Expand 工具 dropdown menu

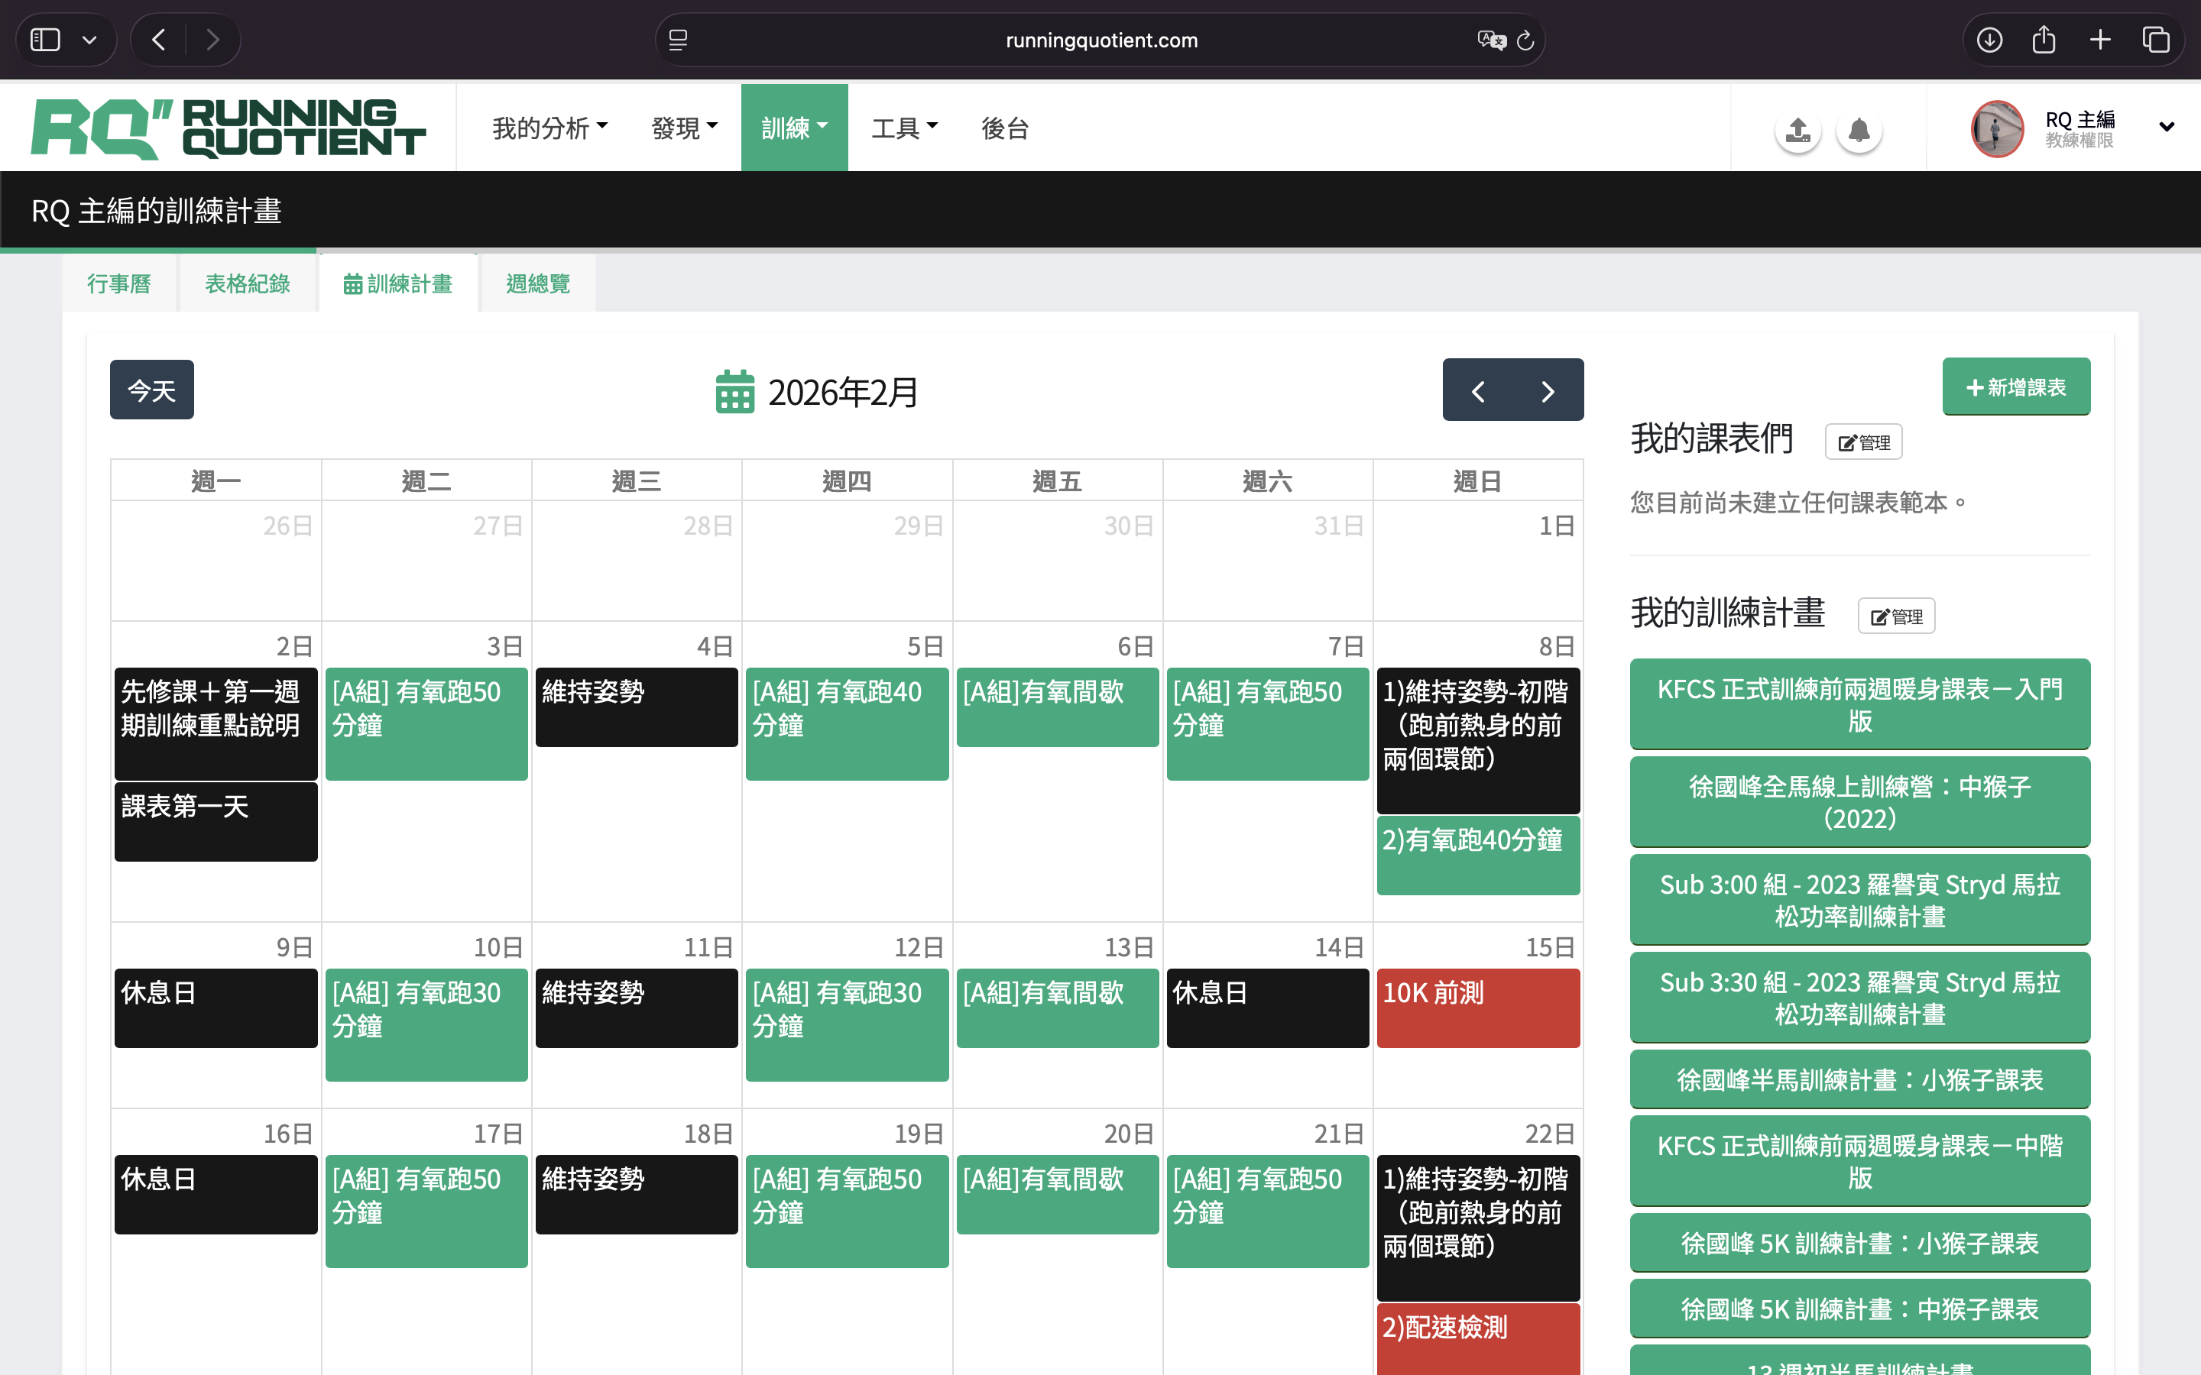point(904,128)
